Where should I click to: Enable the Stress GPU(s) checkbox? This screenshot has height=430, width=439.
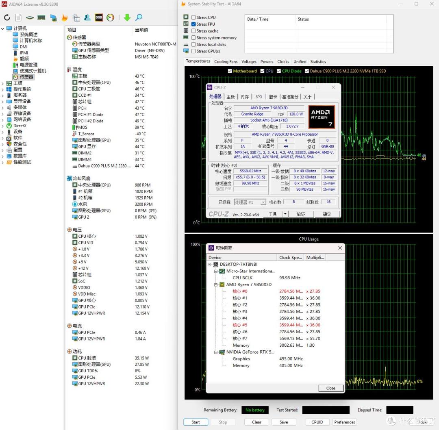pyautogui.click(x=193, y=51)
